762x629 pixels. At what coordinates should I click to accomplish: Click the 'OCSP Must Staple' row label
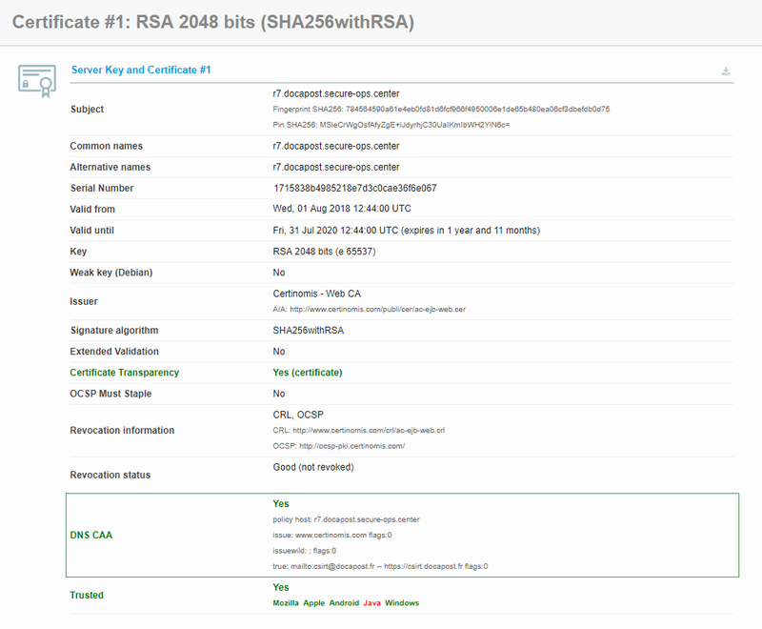tap(110, 394)
